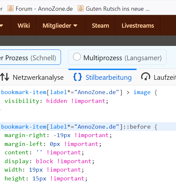
Task: Click the Netzwerkanalyse up-down arrows icon
Action: coord(5,77)
